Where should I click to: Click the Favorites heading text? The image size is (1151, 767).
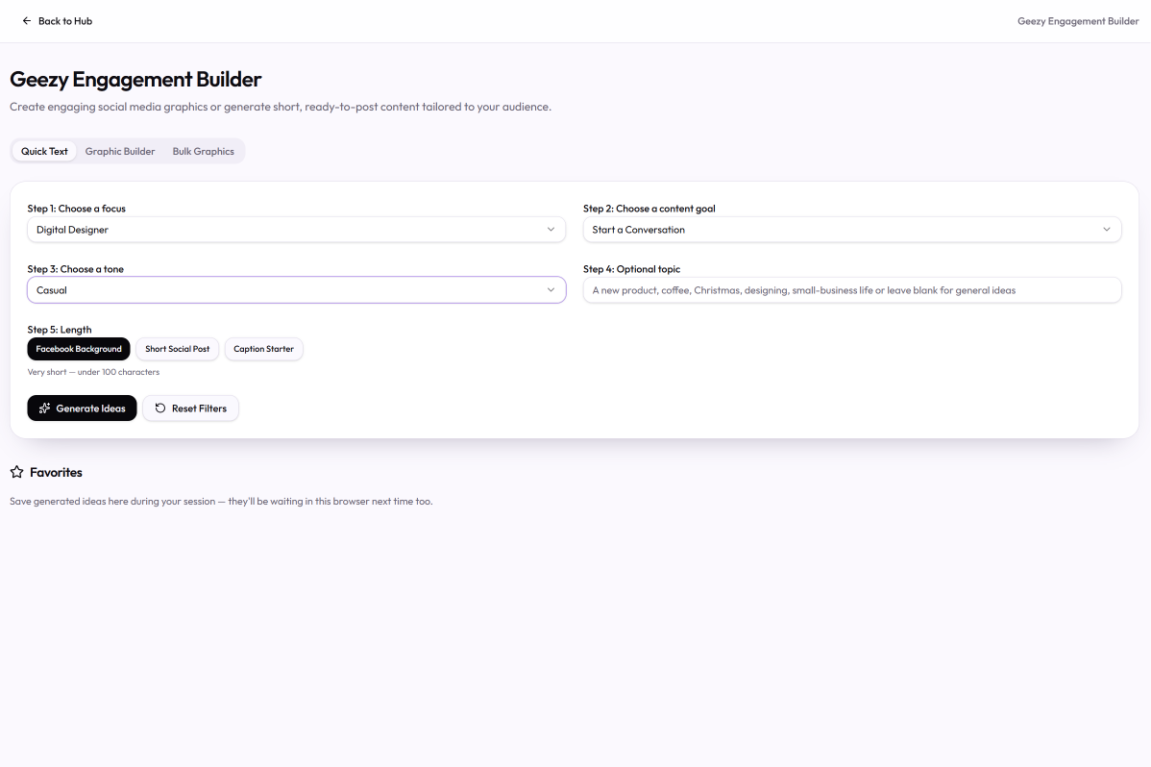56,472
